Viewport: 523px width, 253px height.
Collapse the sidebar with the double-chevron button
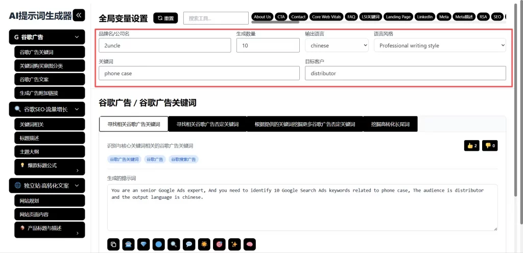click(x=79, y=15)
